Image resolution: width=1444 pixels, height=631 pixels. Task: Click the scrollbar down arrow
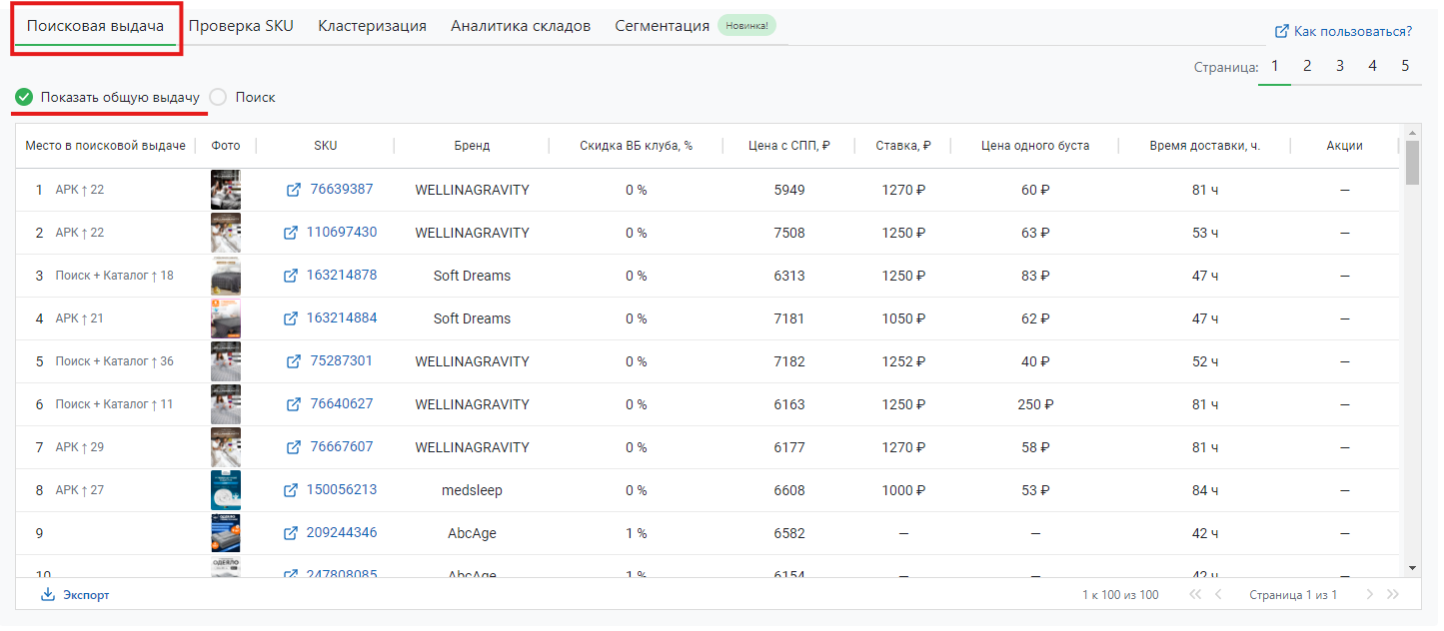click(x=1412, y=568)
